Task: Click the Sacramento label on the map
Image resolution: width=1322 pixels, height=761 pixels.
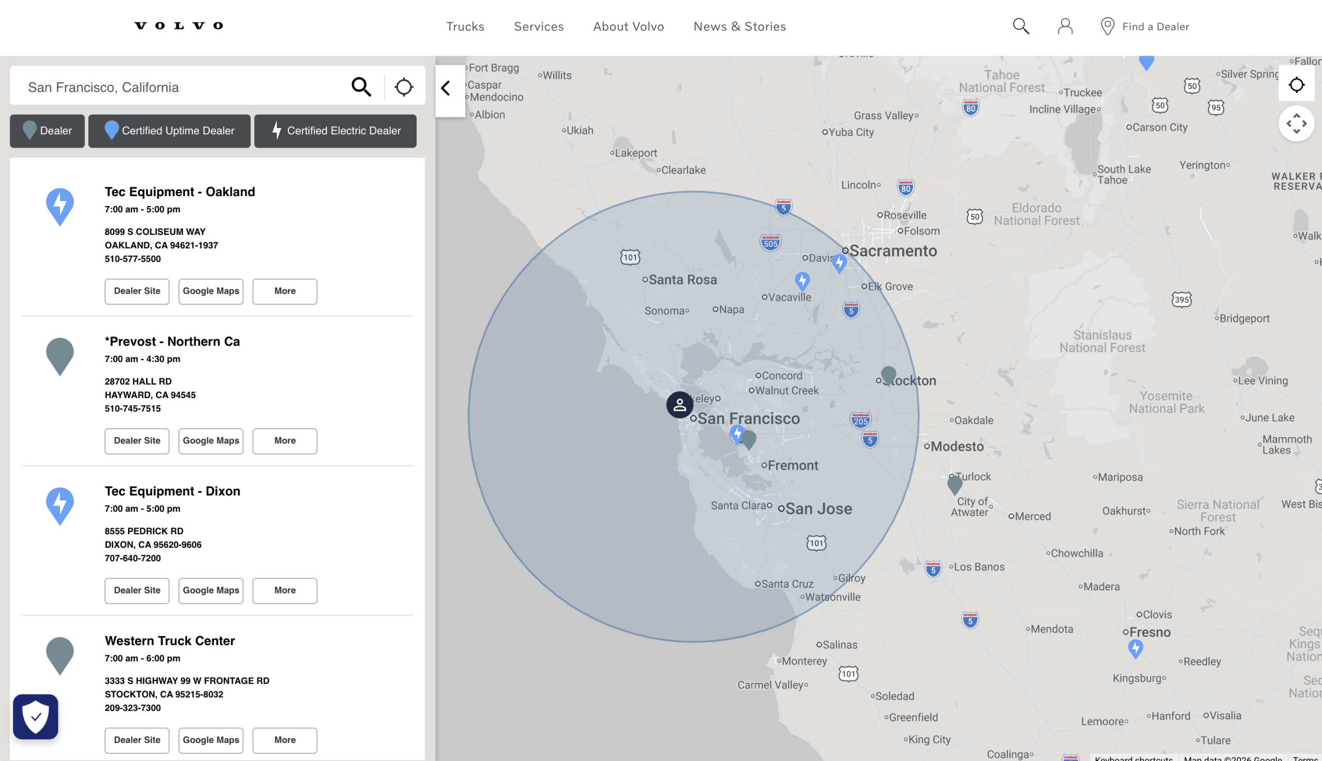Action: click(x=893, y=251)
